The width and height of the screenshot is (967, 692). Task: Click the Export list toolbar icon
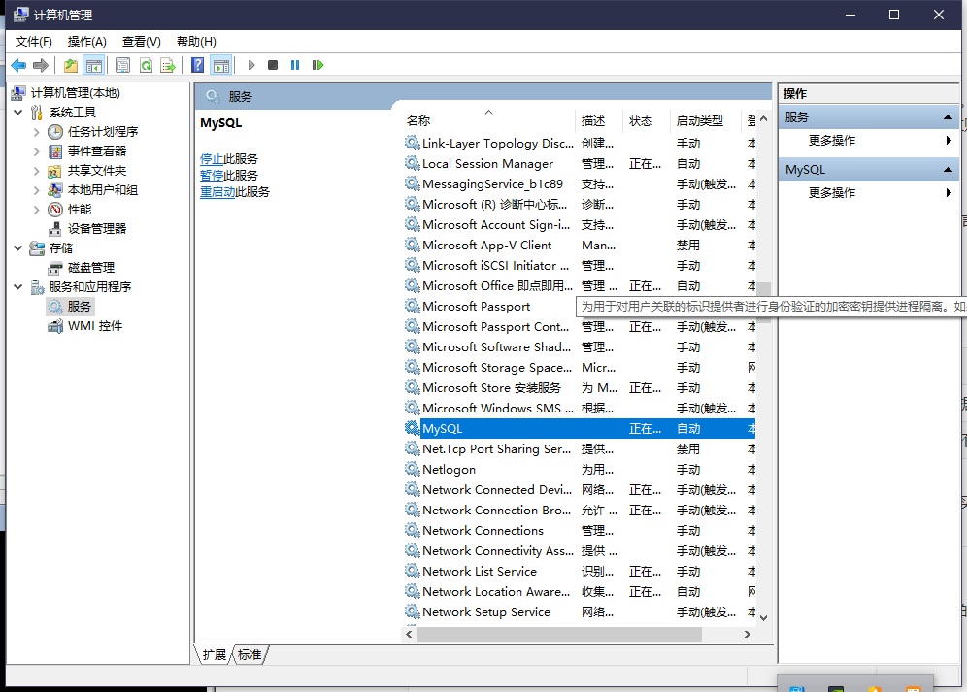coord(168,65)
